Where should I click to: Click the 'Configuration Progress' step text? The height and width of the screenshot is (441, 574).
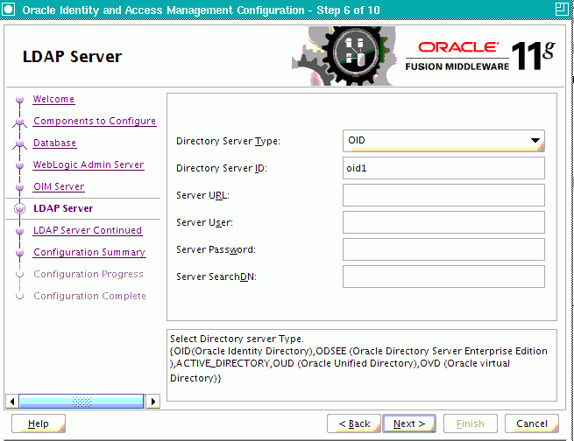89,274
